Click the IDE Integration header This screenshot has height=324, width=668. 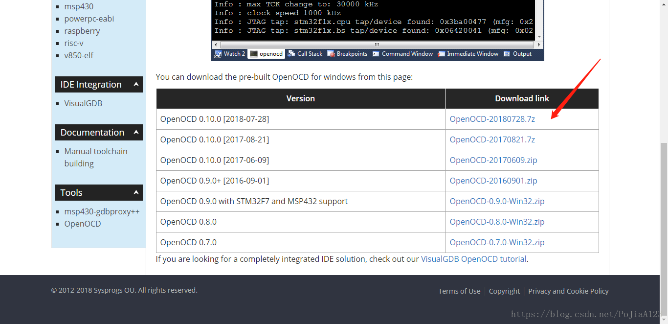click(x=99, y=84)
